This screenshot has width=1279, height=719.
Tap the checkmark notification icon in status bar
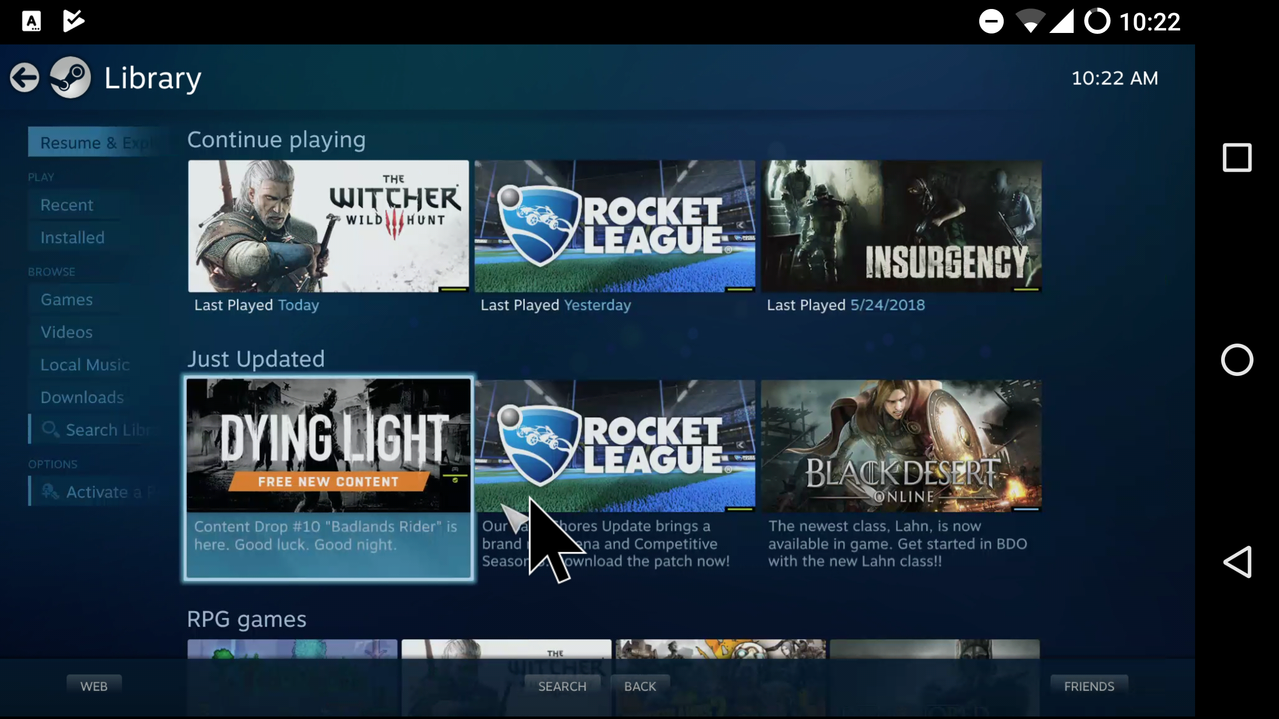pos(73,21)
